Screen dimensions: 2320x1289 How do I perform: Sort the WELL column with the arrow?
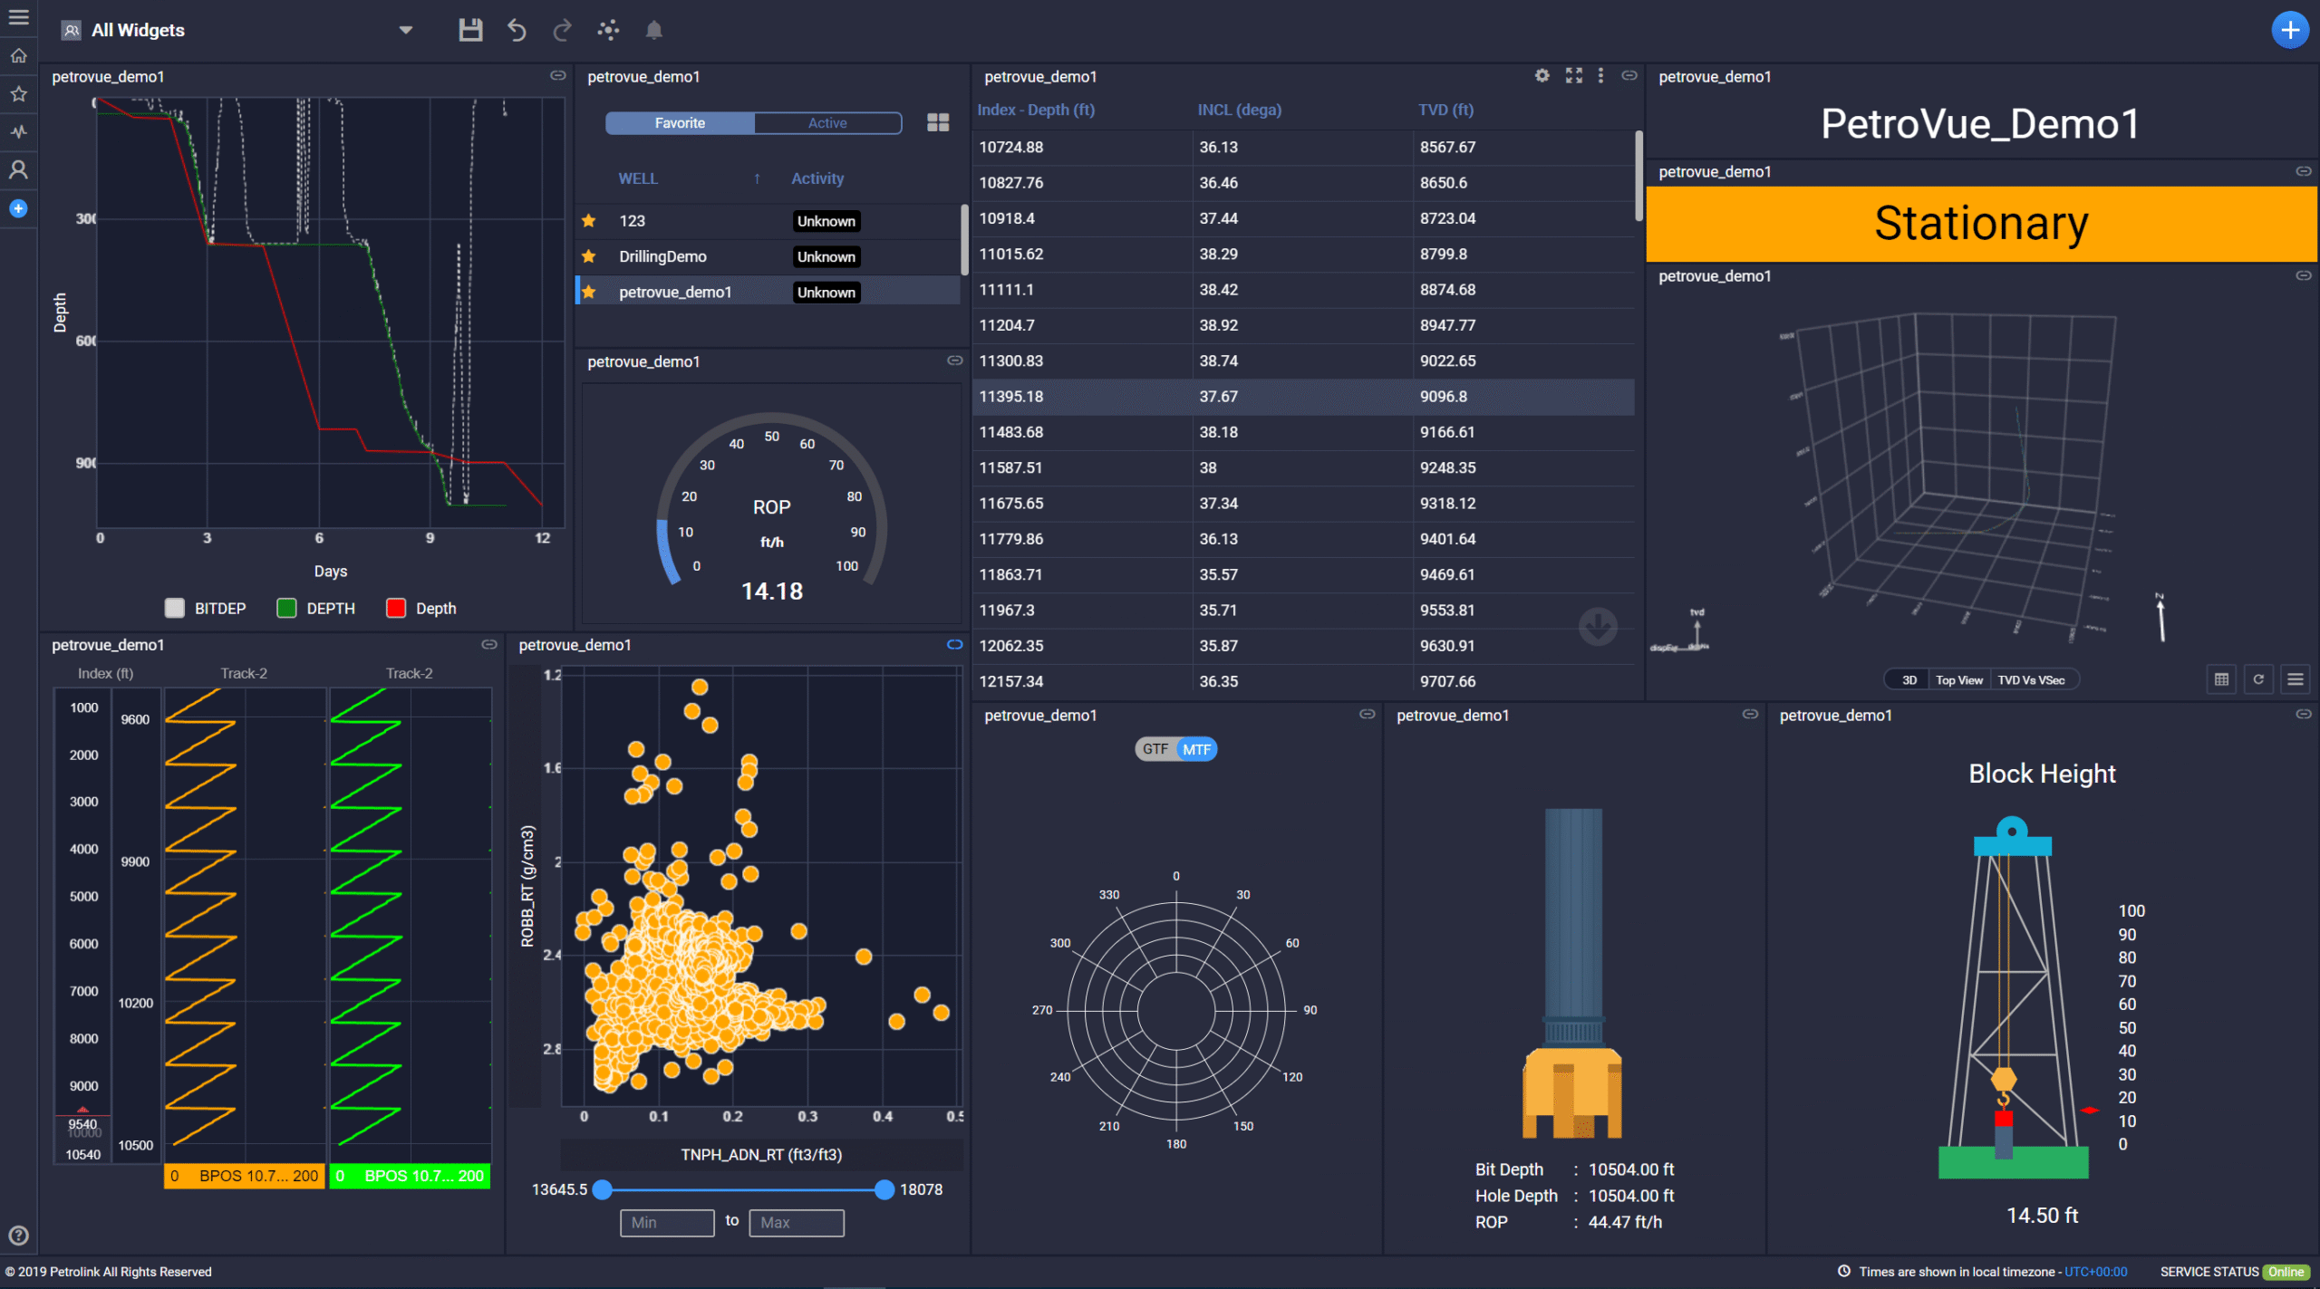tap(758, 178)
